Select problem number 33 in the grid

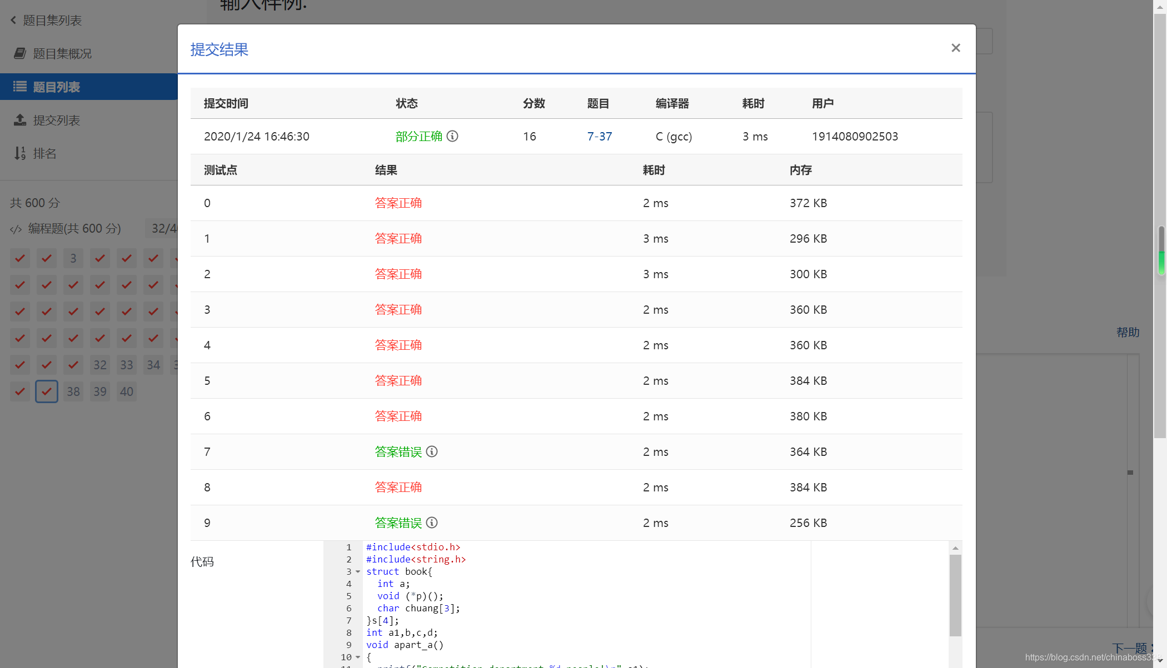click(127, 365)
